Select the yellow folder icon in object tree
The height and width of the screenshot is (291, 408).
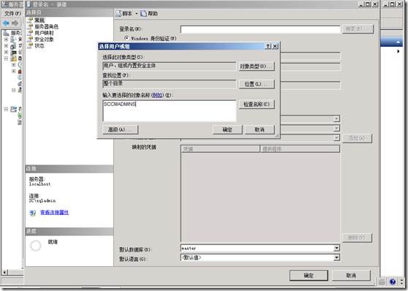pyautogui.click(x=13, y=58)
